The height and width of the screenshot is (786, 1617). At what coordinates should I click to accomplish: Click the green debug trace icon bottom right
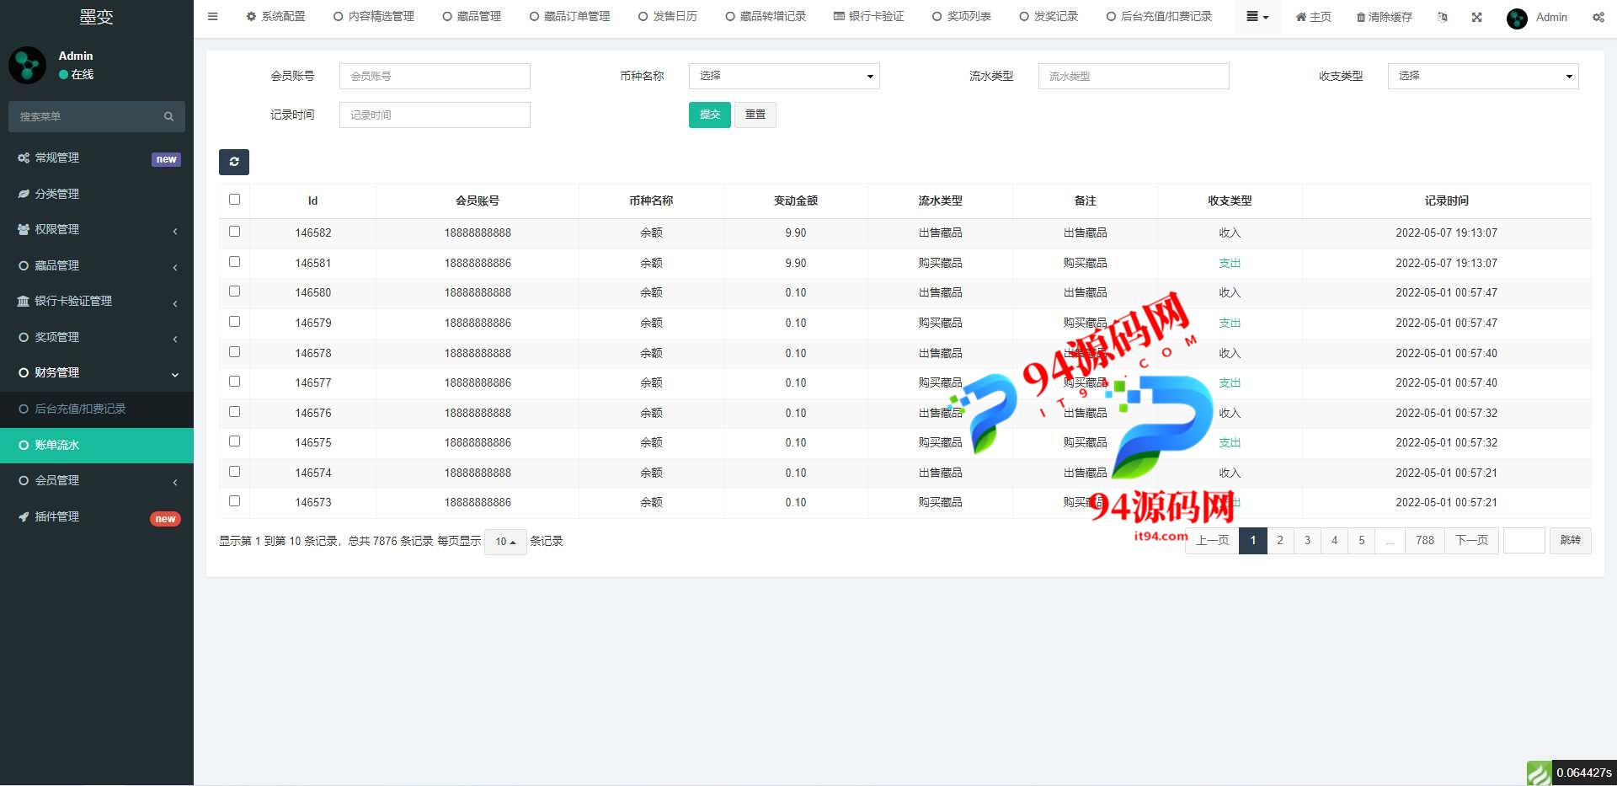click(x=1539, y=773)
